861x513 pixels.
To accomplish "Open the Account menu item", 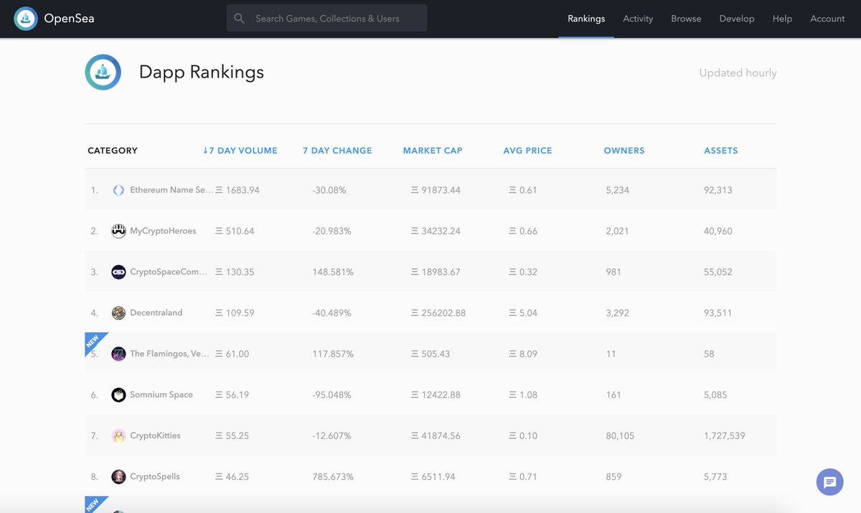I will point(827,19).
